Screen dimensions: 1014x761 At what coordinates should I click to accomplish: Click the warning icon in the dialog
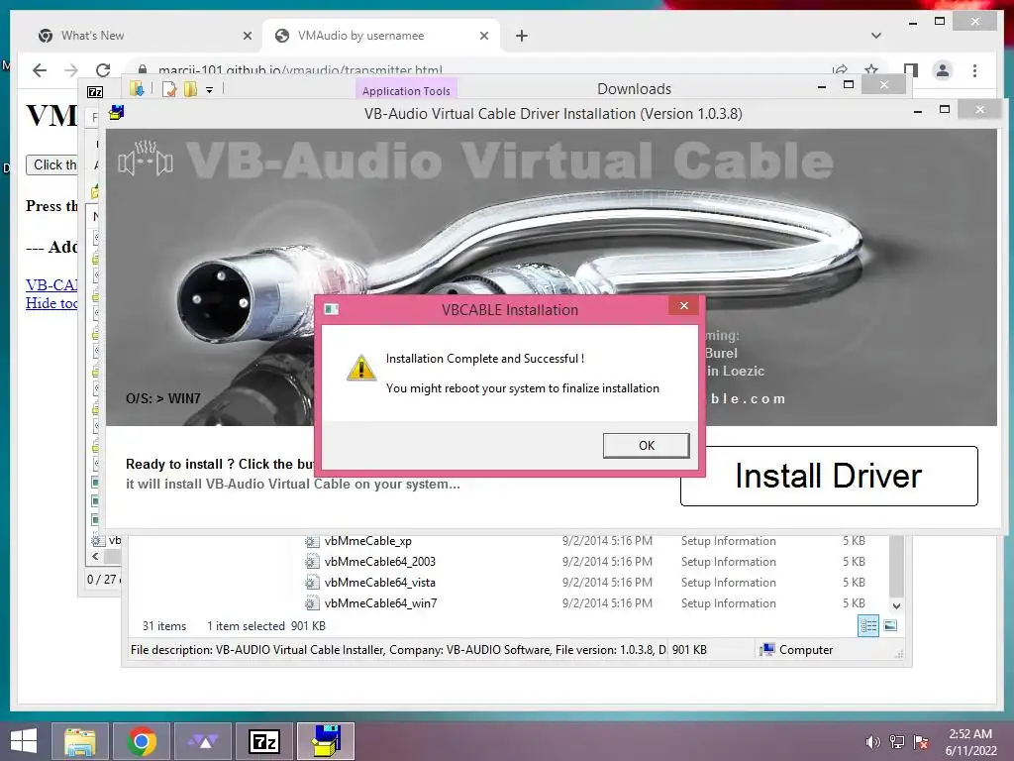pos(360,368)
